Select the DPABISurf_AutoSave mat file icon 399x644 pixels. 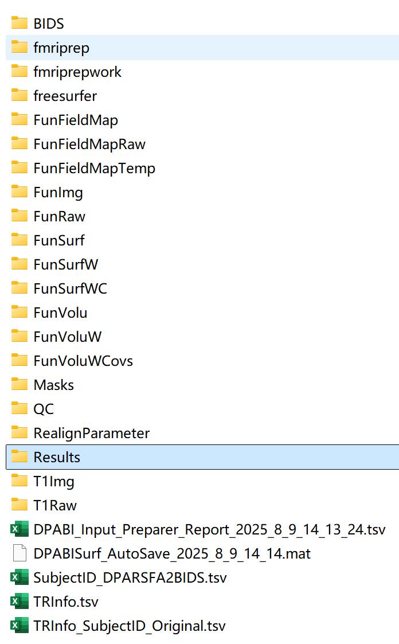click(x=19, y=553)
